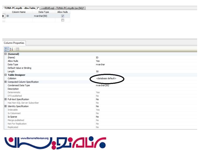Select the Is Columnset property row
213x150 pixels.
[x=14, y=113]
